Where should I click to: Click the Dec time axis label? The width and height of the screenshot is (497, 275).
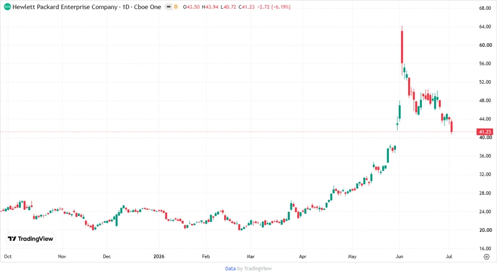point(107,256)
